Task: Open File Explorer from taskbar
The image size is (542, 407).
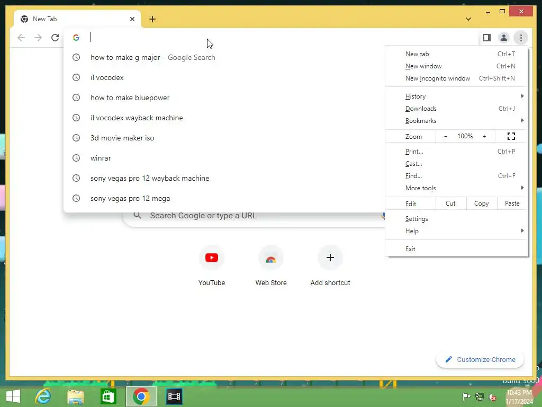Action: 75,396
